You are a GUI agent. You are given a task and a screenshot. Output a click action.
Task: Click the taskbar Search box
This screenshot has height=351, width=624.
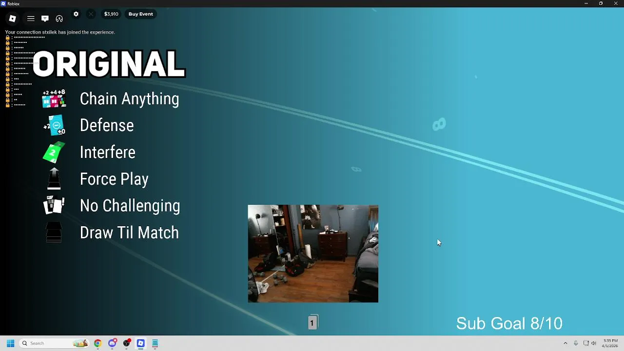click(54, 343)
